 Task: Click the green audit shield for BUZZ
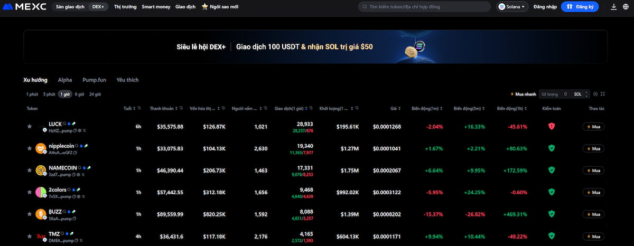coord(552,214)
